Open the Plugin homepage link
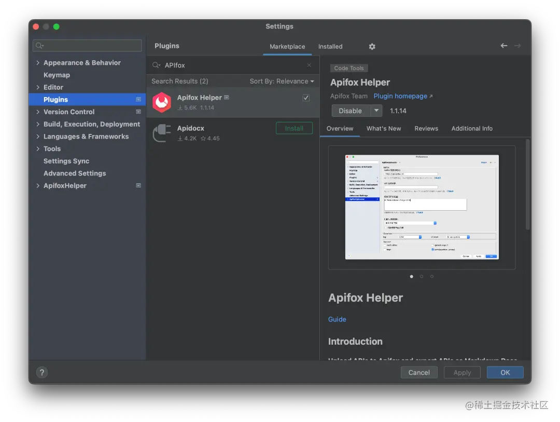The height and width of the screenshot is (422, 560). (x=403, y=96)
